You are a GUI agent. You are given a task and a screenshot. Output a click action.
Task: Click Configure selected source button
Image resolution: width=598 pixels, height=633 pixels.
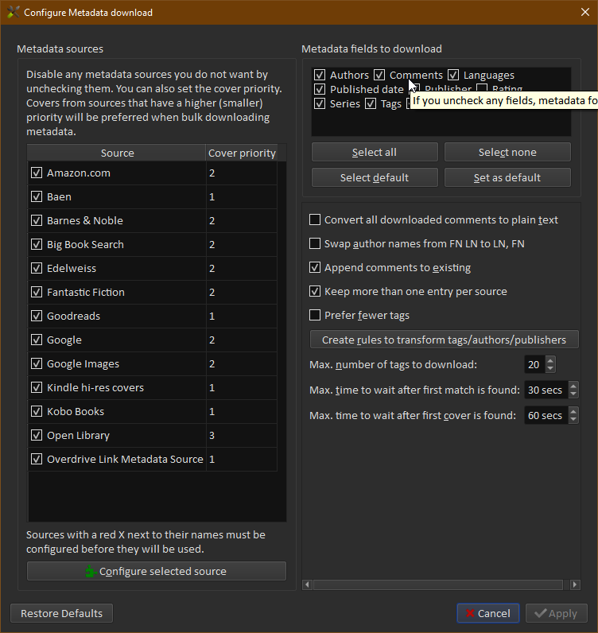[x=157, y=571]
